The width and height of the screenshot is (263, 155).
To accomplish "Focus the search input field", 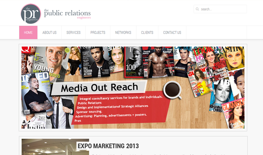I will (x=220, y=9).
